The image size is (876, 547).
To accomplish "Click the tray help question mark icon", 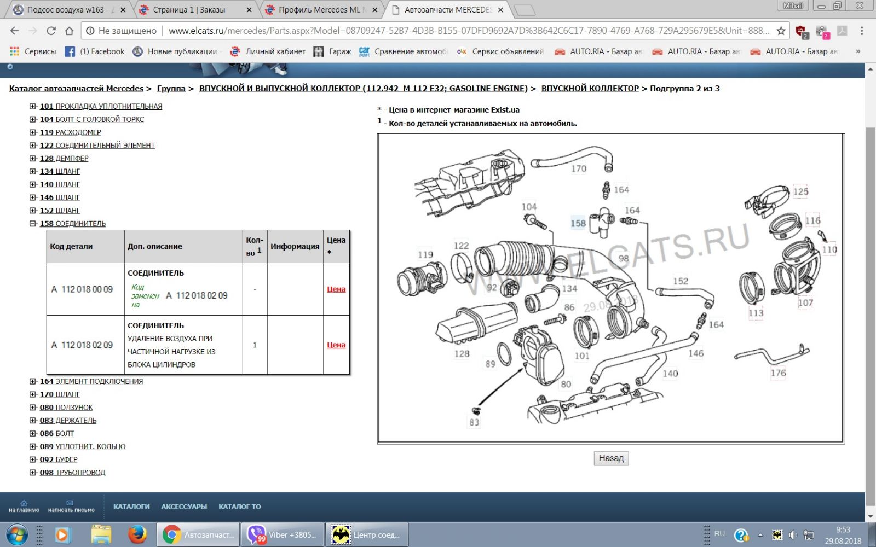I will (741, 535).
